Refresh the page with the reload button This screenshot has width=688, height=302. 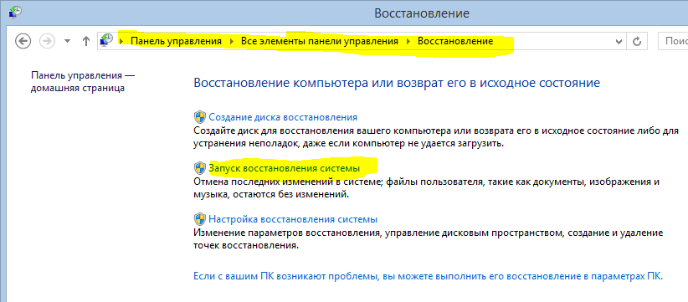click(637, 41)
